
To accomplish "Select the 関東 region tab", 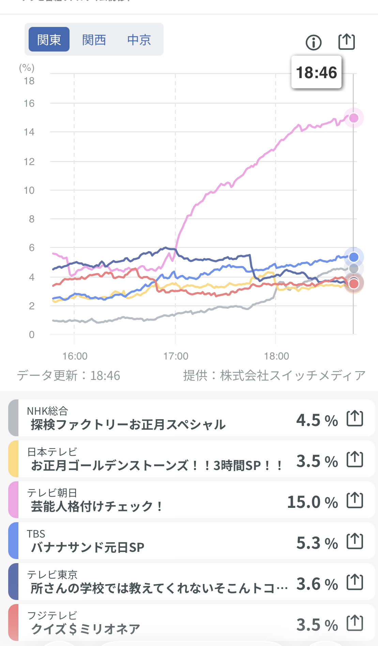I will tap(49, 40).
